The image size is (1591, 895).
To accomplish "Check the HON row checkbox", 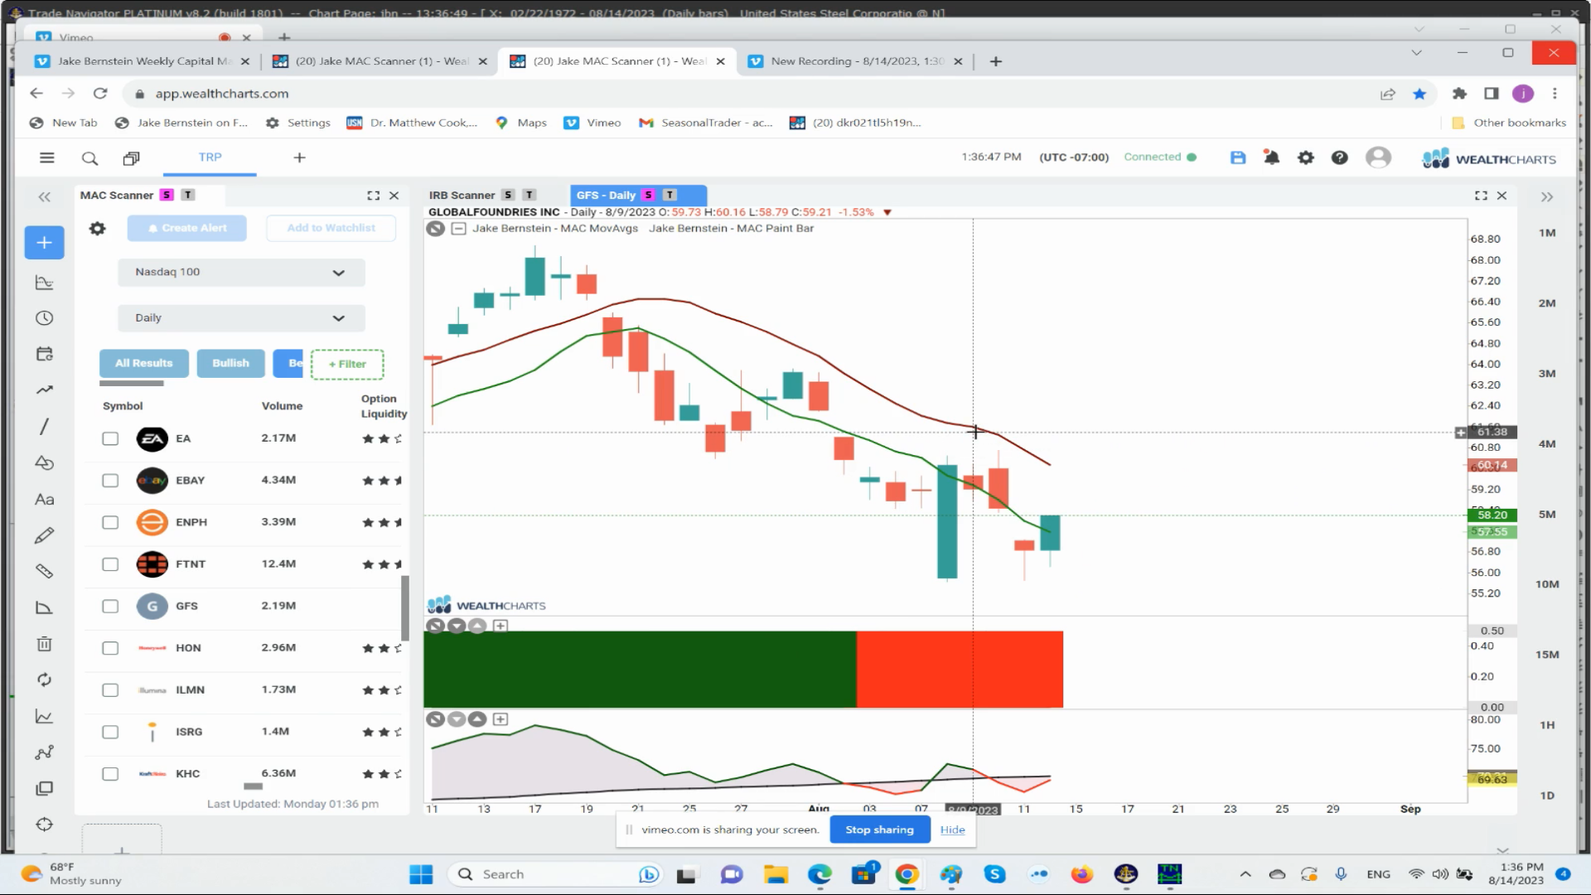I will [x=110, y=648].
